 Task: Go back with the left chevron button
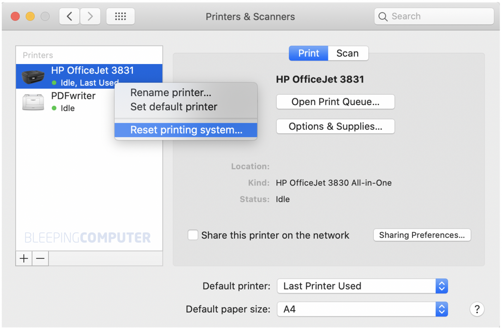tap(69, 16)
